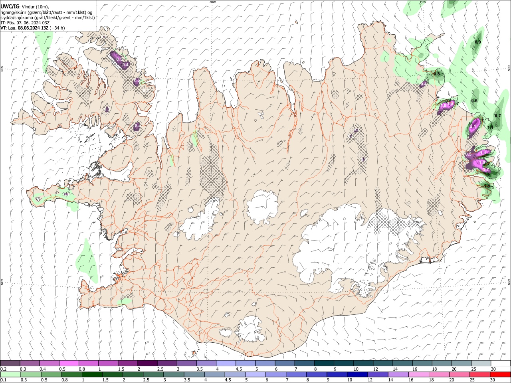Select the lower scale swatch labeled 4
Image resolution: width=511 pixels, height=383 pixels.
[x=214, y=374]
